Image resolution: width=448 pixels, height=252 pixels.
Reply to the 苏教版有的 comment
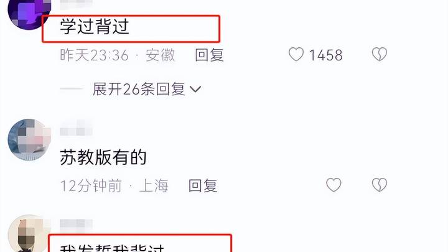203,185
